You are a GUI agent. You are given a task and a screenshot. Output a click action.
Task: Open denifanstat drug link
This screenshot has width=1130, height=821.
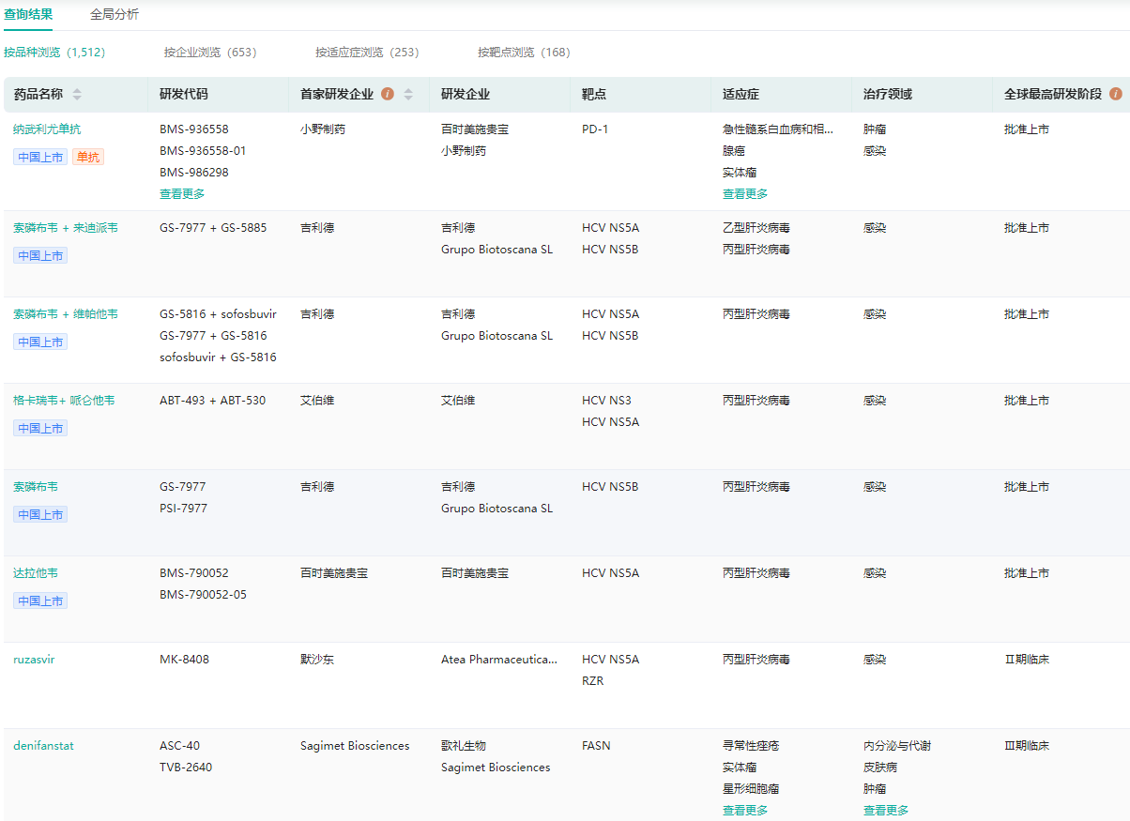[43, 746]
